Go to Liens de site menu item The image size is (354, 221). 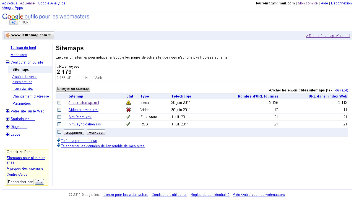tap(23, 89)
